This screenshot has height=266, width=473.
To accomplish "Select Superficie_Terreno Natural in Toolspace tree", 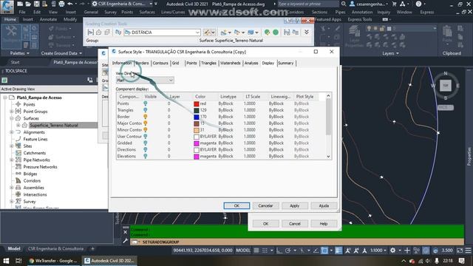I will [x=54, y=125].
